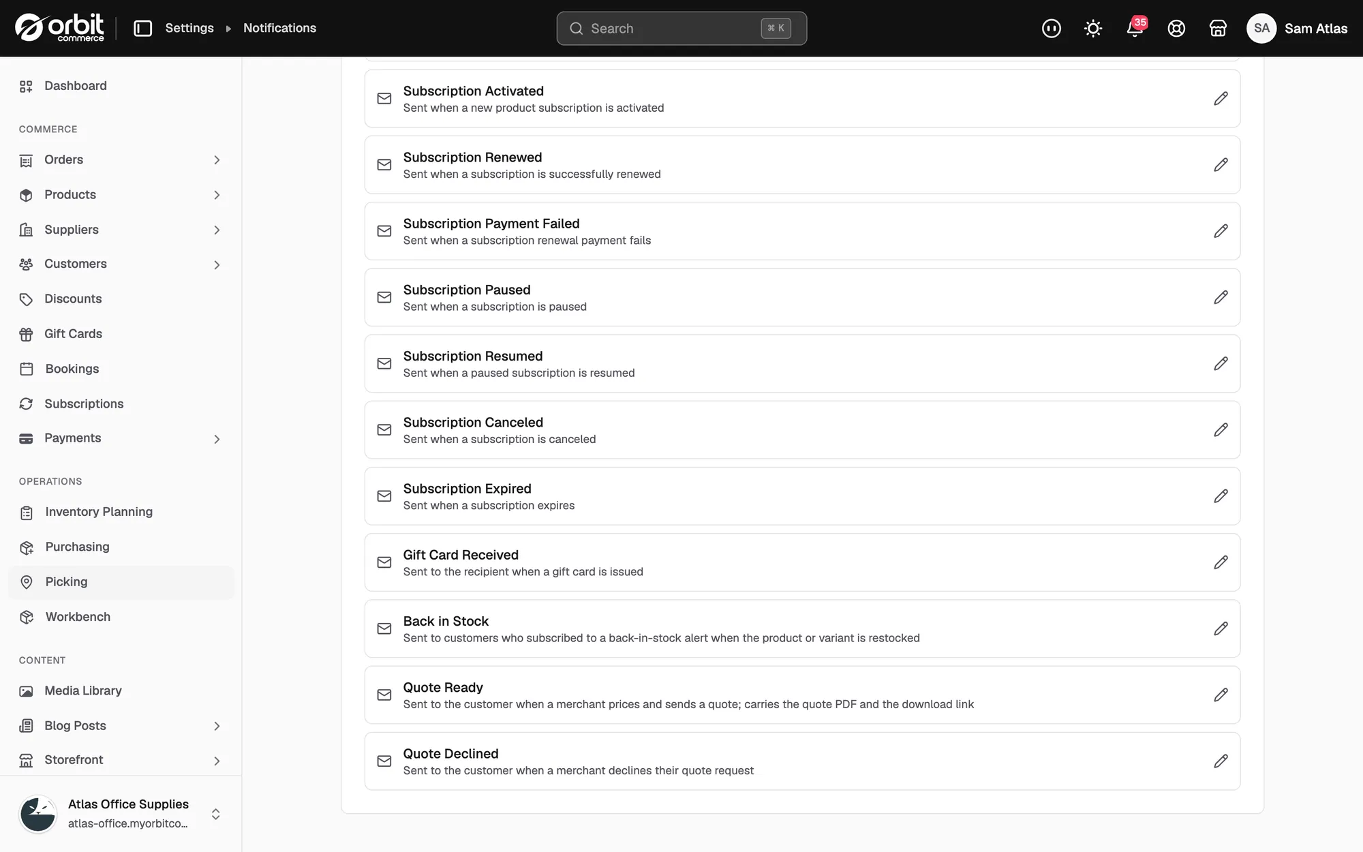The image size is (1363, 852).
Task: Edit Gift Card Received pencil icon
Action: click(1221, 562)
